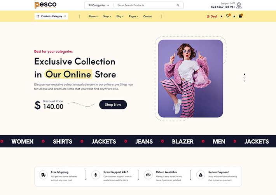Click the Free Shipping truck icon
Image resolution: width=276 pixels, height=195 pixels.
(x=43, y=175)
